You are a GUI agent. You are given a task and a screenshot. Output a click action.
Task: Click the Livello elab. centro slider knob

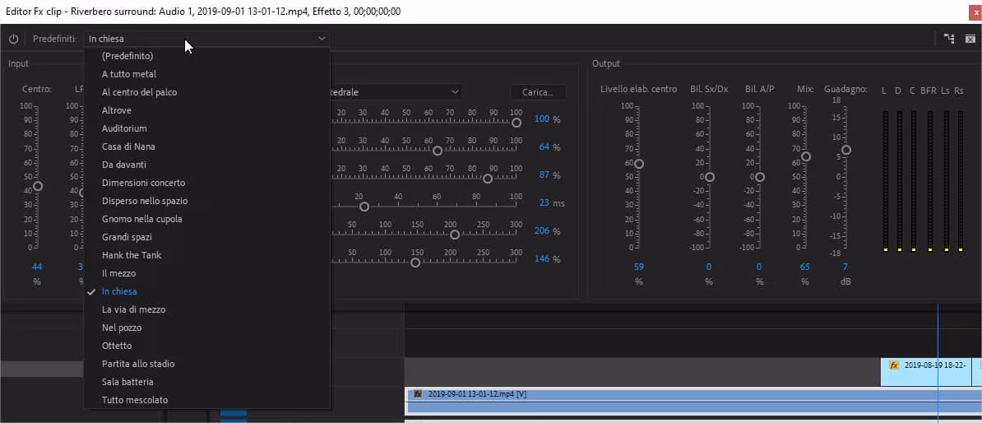(x=639, y=165)
